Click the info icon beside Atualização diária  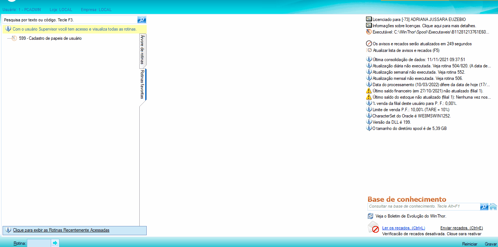click(x=369, y=66)
